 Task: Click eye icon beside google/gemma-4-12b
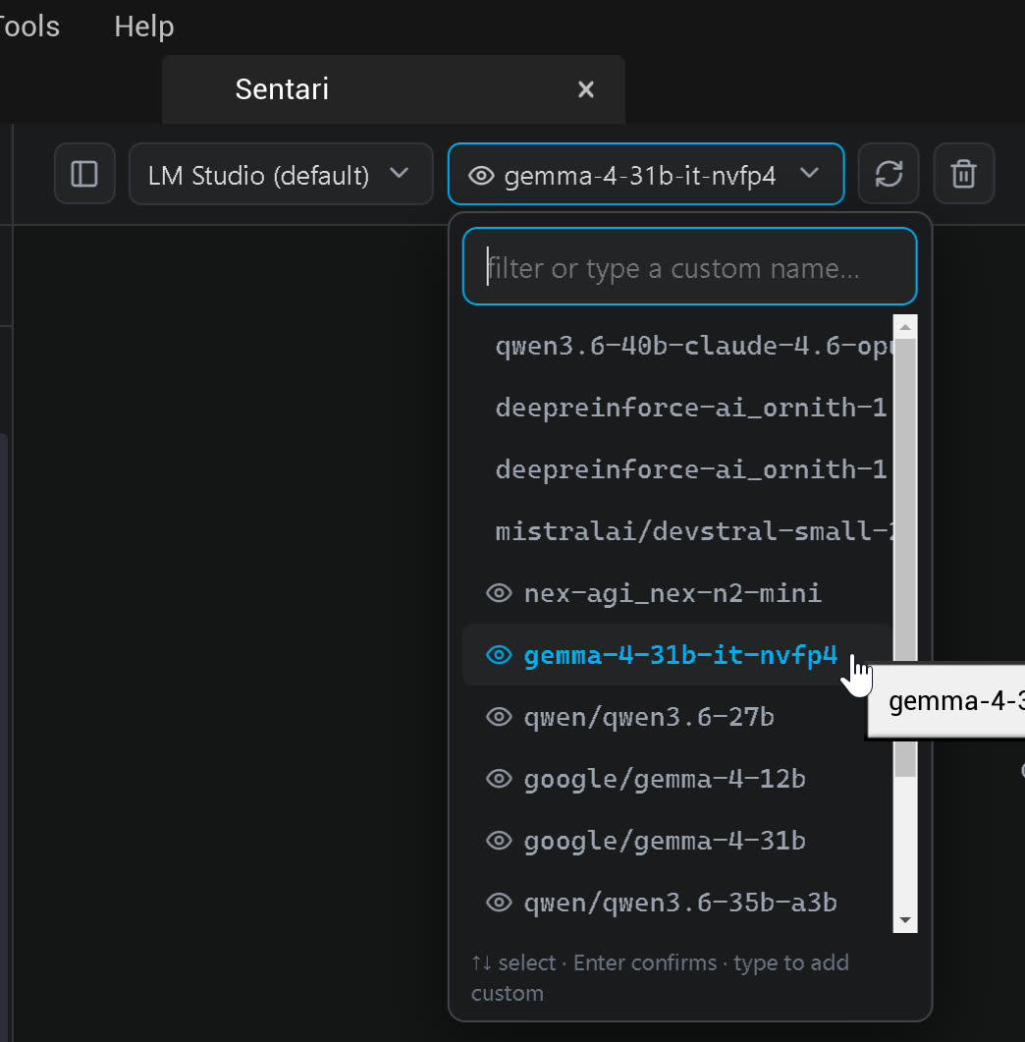(x=499, y=778)
